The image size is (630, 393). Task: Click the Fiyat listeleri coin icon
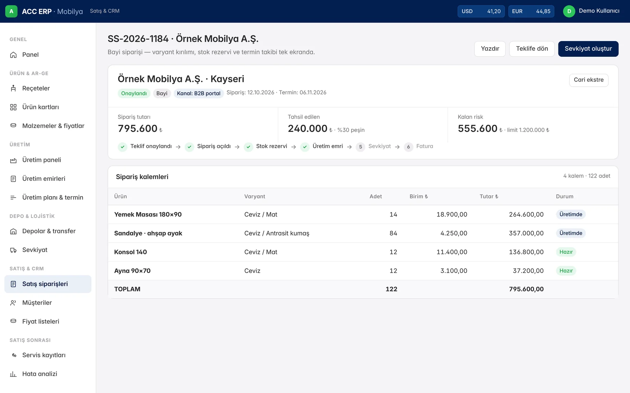pos(13,322)
